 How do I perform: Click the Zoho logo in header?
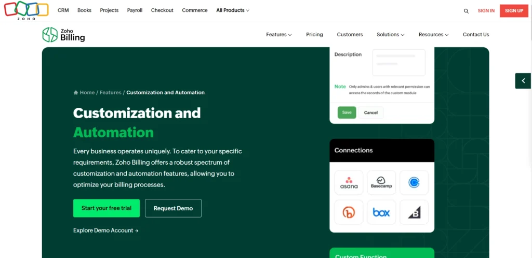tap(26, 10)
